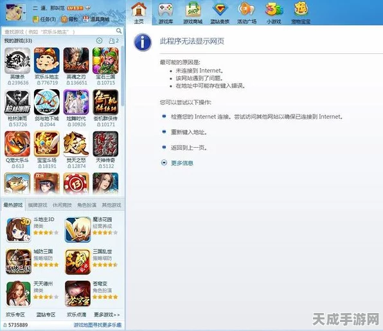Click the 更多游戏>> link
This screenshot has width=383, height=331.
107,315
